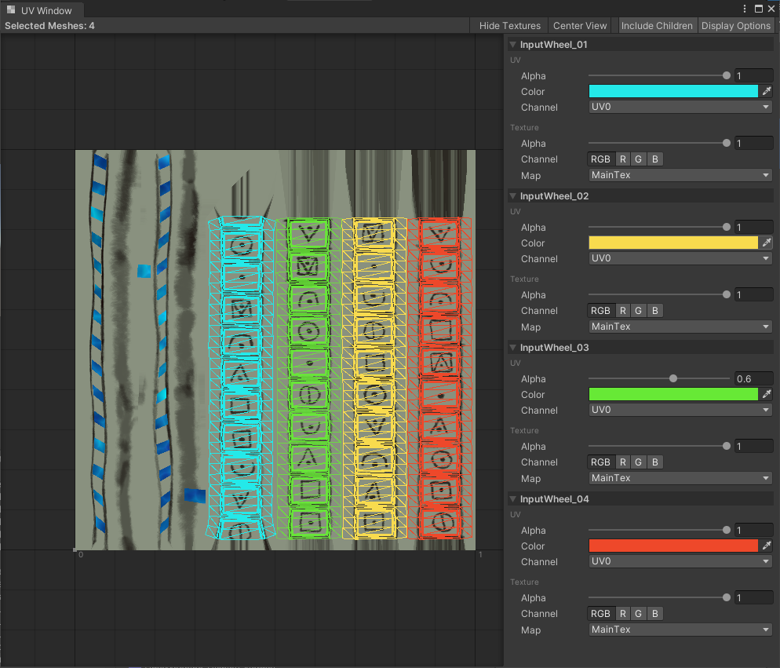The width and height of the screenshot is (780, 668).
Task: Toggle B channel for InputWheel_03 texture
Action: click(655, 462)
